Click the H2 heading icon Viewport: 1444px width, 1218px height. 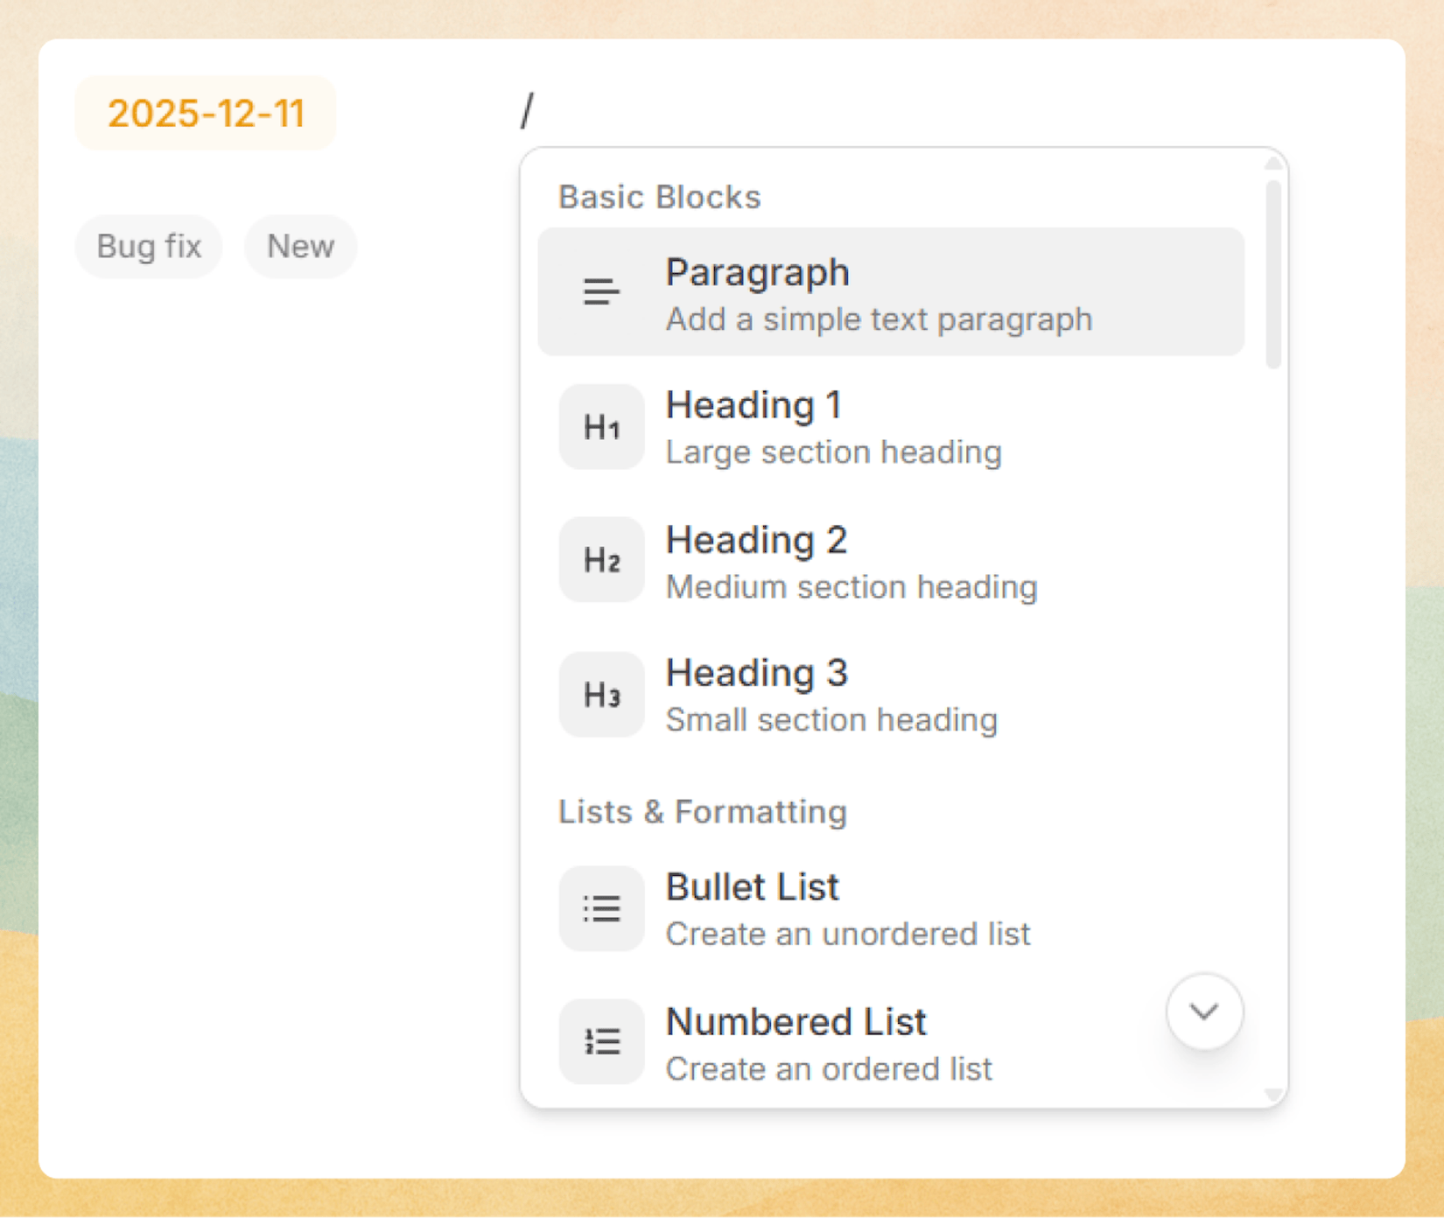click(601, 560)
